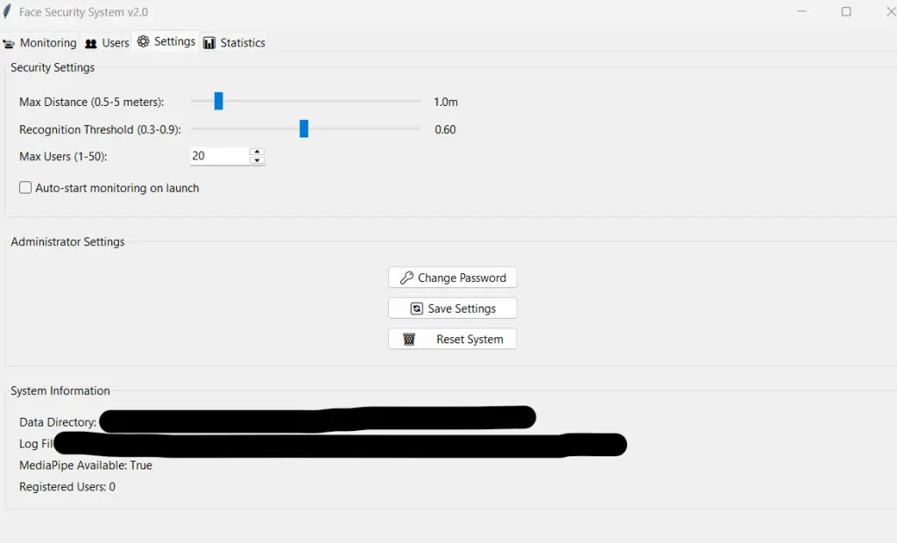Click the gear icon beside Settings

tap(143, 41)
